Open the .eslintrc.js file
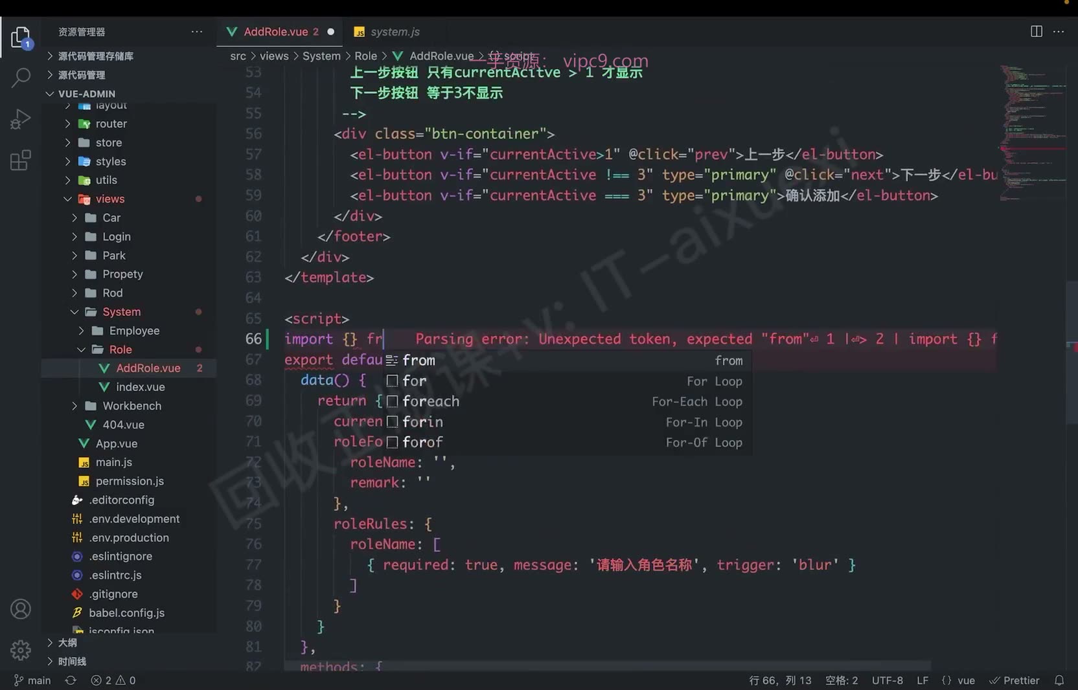 [x=115, y=575]
